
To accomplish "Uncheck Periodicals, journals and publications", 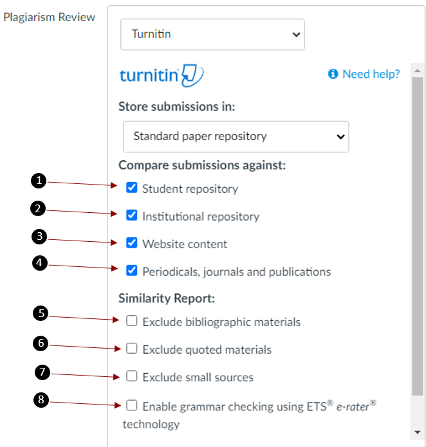I will click(x=132, y=271).
